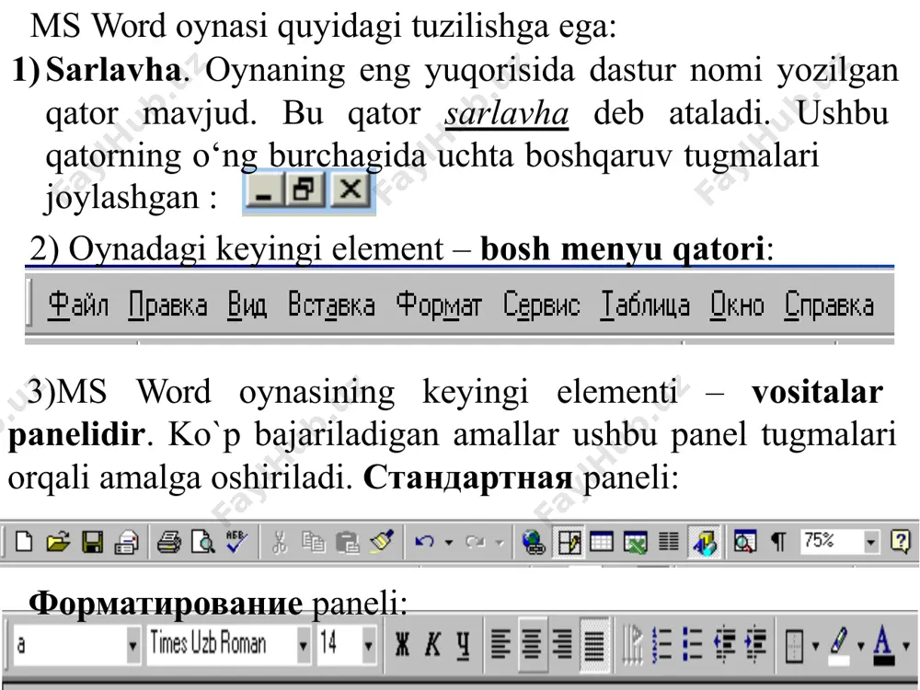Open the Сервис menu
Screen dimensions: 920x690
click(x=542, y=305)
